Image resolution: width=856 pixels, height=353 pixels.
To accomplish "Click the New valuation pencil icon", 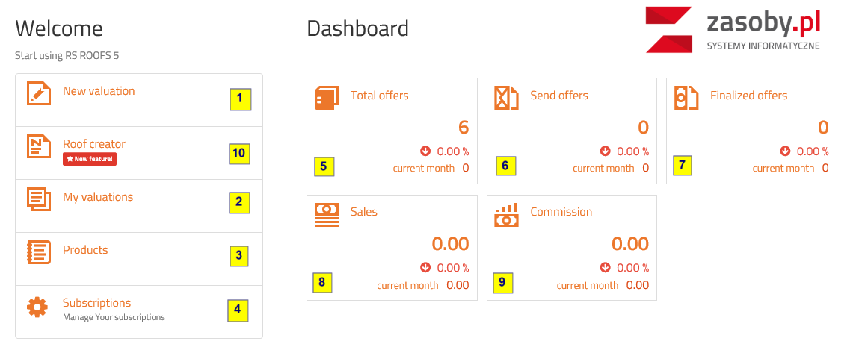I will click(38, 93).
